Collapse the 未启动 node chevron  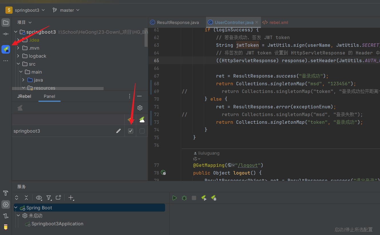pos(19,216)
